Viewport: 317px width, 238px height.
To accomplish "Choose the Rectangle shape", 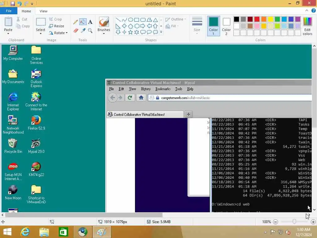I will pyautogui.click(x=137, y=20).
